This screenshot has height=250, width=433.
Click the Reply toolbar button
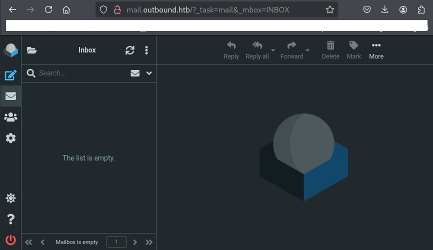[231, 50]
